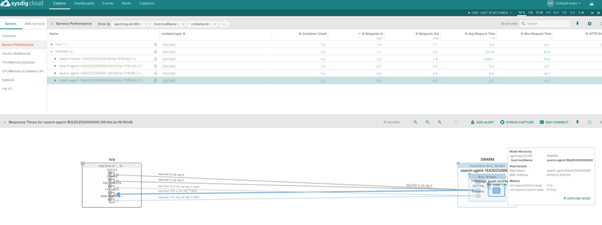The image size is (602, 225).
Task: Open the Captures tab
Action: click(x=147, y=4)
